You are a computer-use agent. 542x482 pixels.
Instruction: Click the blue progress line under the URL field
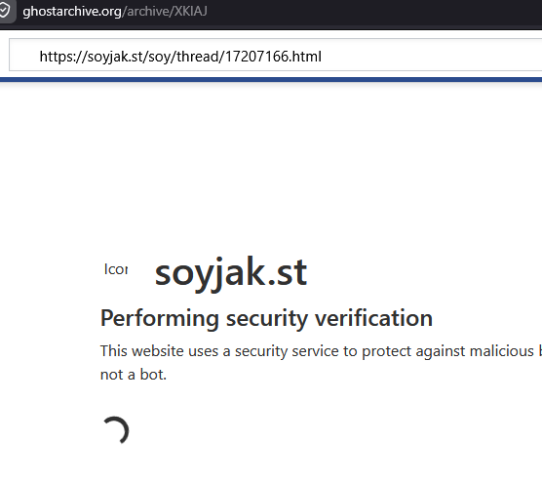coord(271,80)
